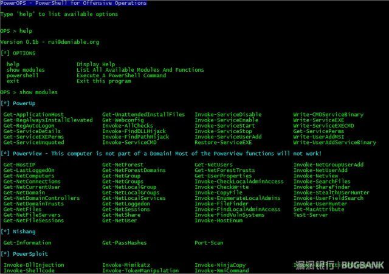This screenshot has width=389, height=274.
Task: Click Invoke-DllInjection function name
Action: tap(33, 265)
